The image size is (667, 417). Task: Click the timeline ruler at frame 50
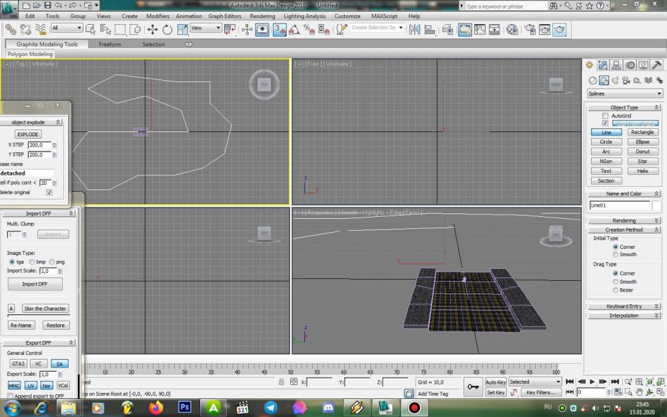[290, 370]
